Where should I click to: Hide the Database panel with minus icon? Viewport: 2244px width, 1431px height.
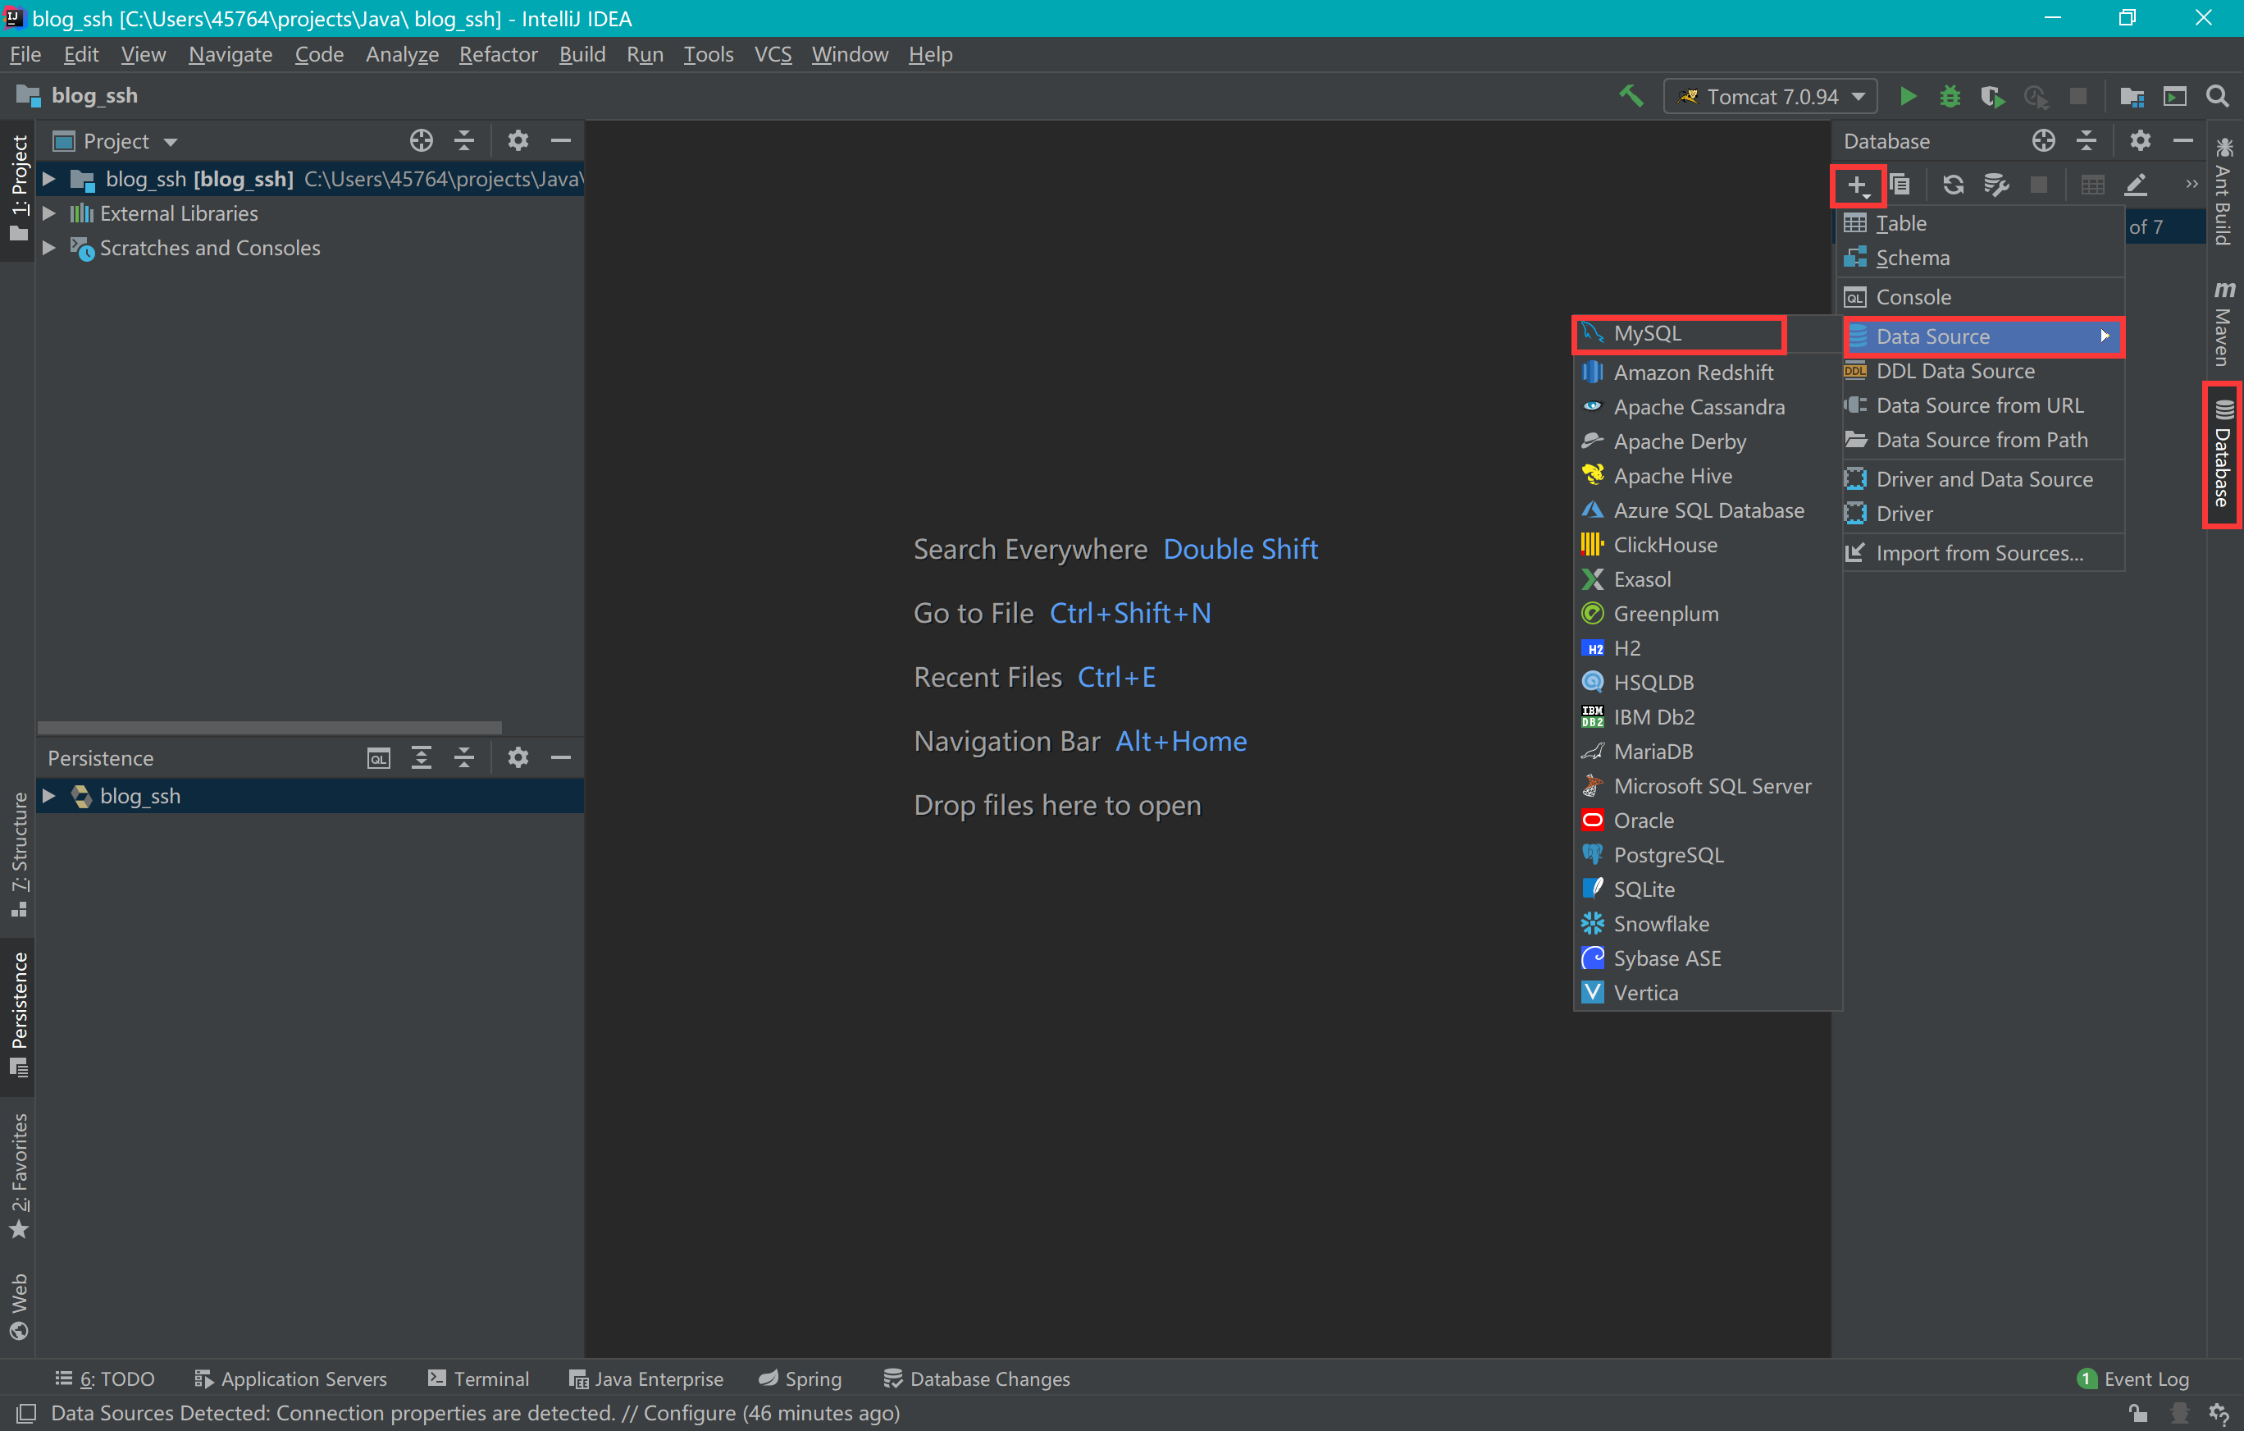click(2183, 141)
